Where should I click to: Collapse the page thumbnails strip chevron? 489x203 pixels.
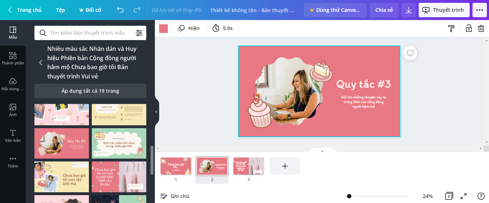(322, 151)
